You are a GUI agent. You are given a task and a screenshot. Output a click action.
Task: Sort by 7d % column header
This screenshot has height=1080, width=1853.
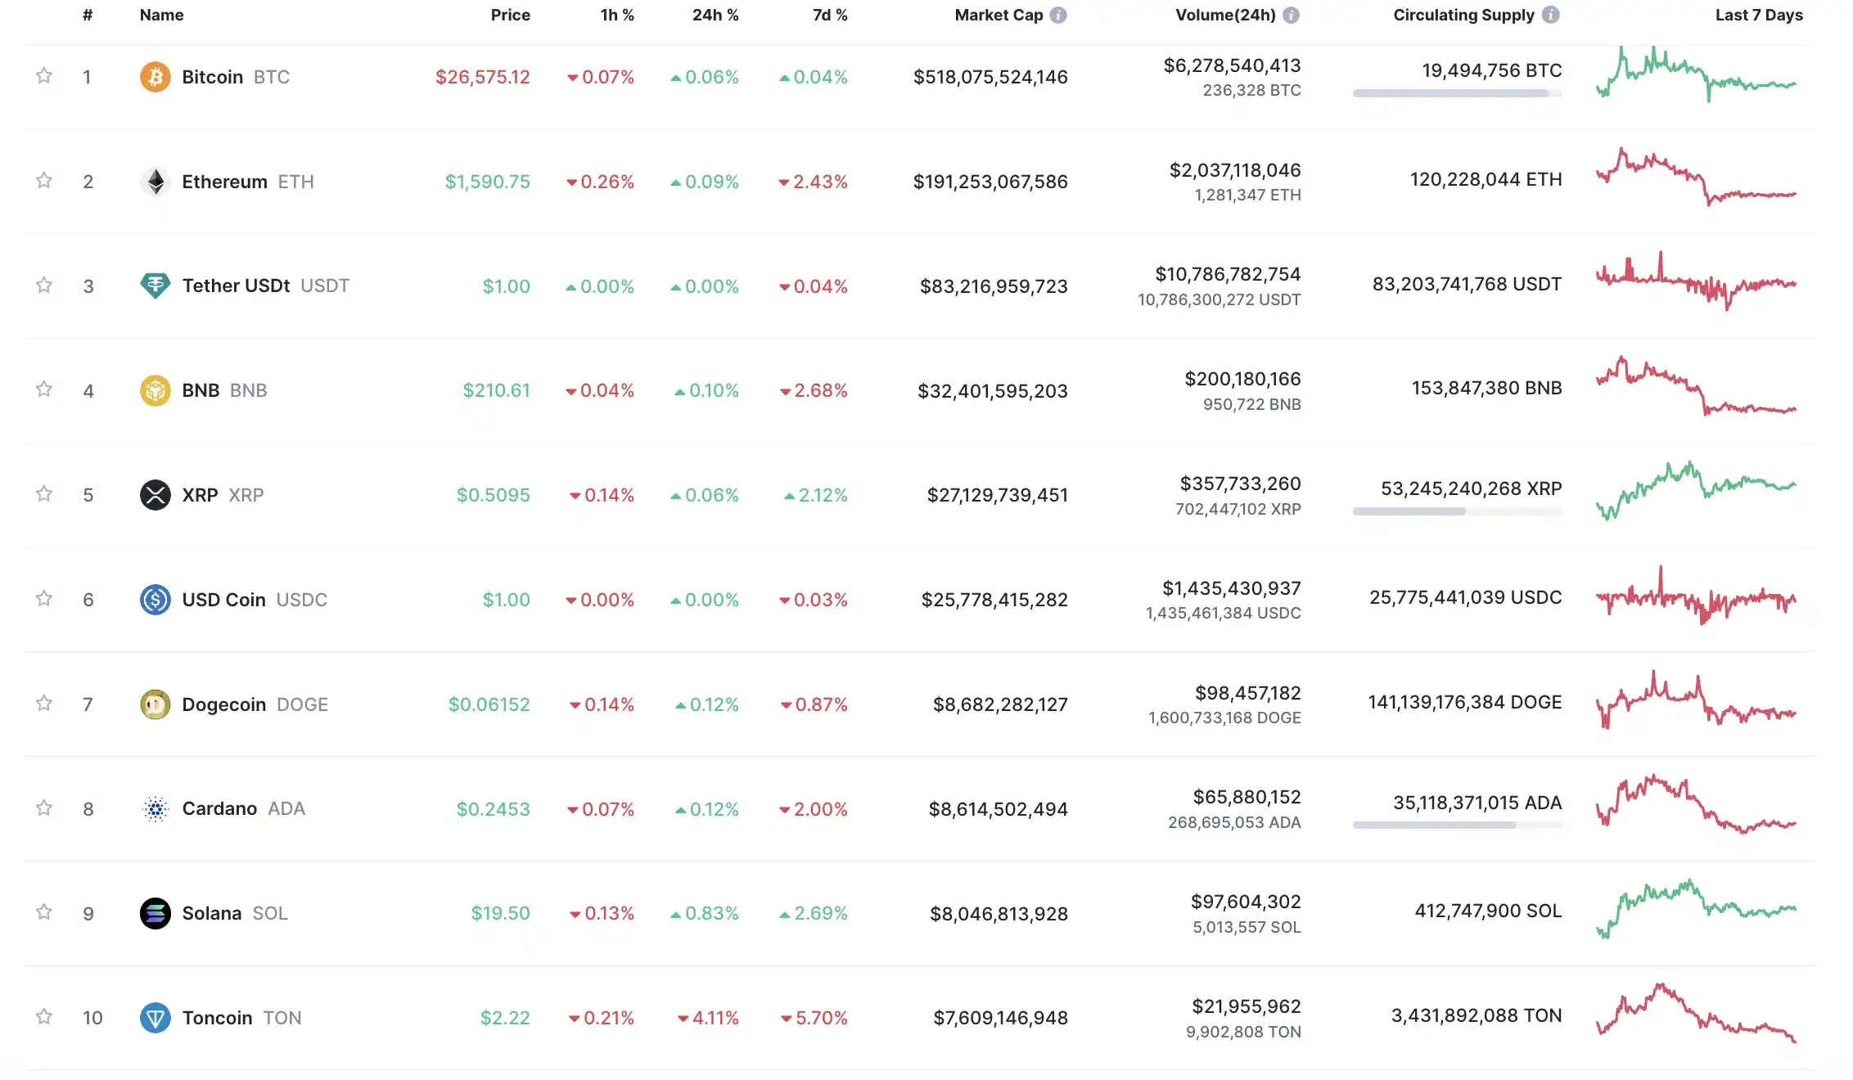coord(829,15)
